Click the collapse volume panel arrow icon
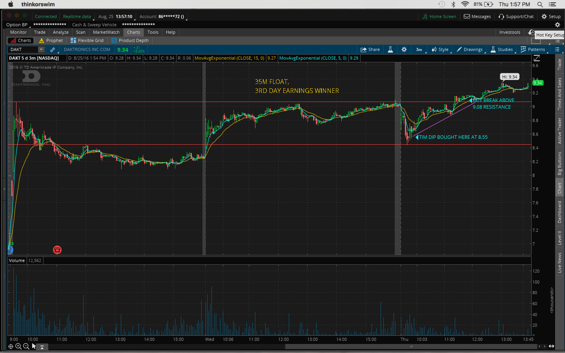The image size is (565, 353). pyautogui.click(x=42, y=347)
